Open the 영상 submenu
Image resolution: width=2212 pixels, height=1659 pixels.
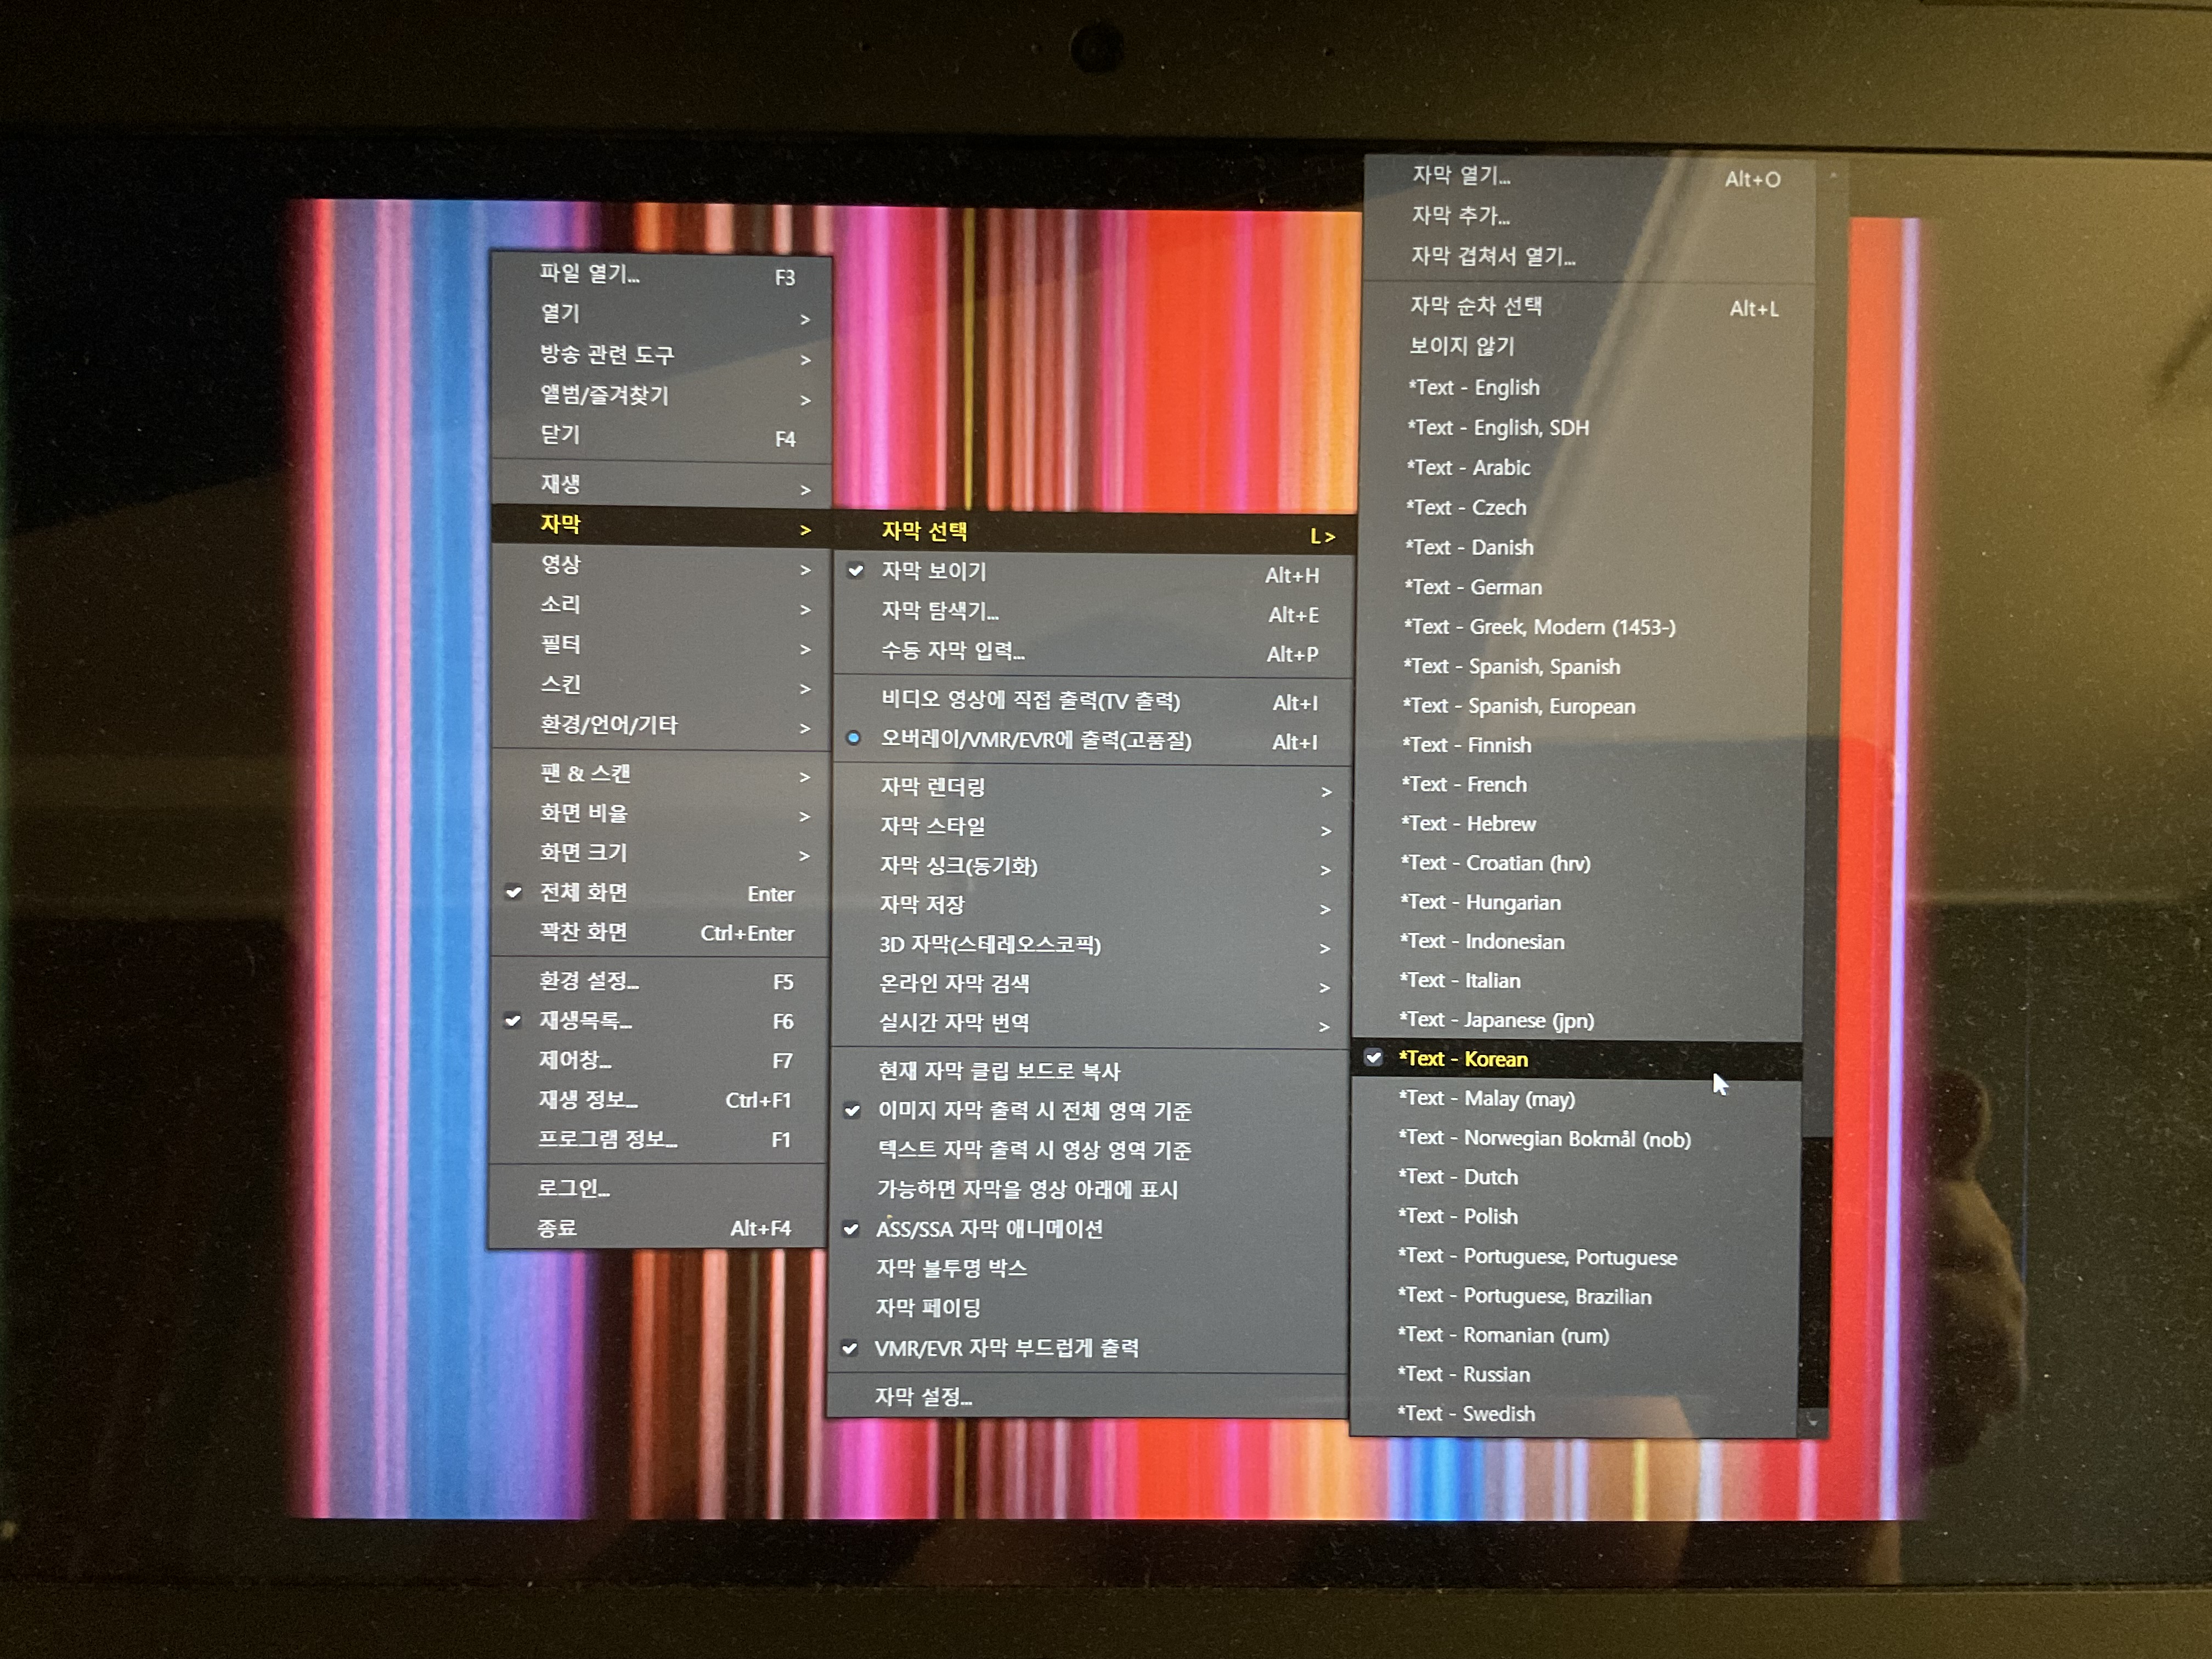(x=662, y=566)
